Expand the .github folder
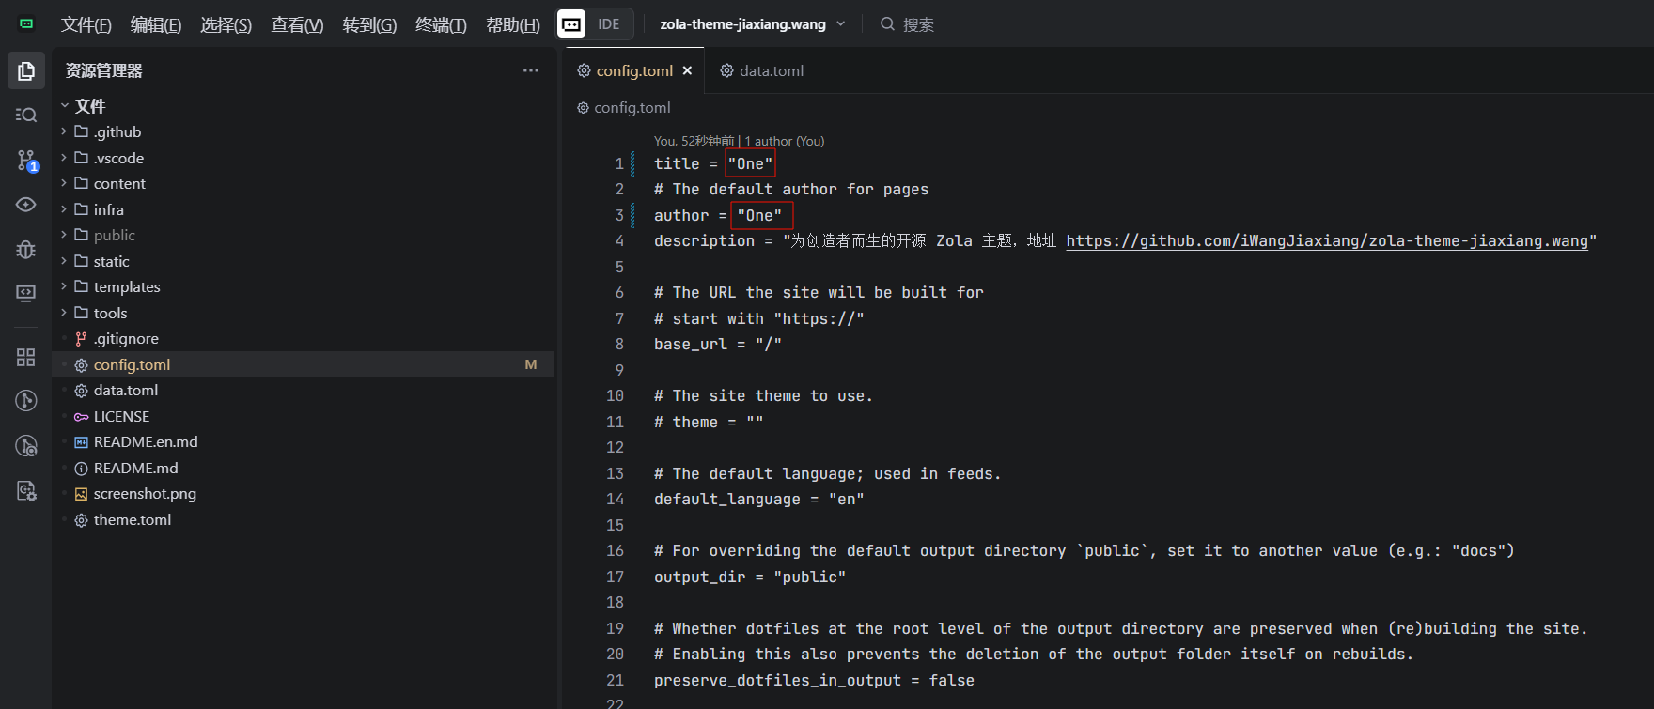Screen dimensions: 1654x709 pyautogui.click(x=64, y=131)
